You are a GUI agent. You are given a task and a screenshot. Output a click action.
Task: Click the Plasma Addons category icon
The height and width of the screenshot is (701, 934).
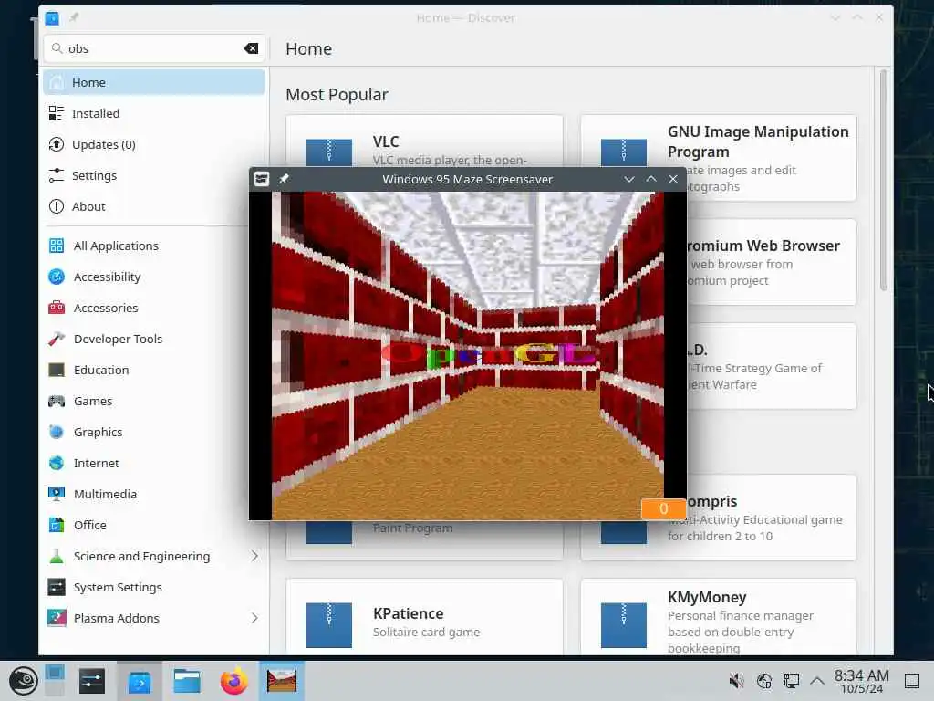(57, 618)
